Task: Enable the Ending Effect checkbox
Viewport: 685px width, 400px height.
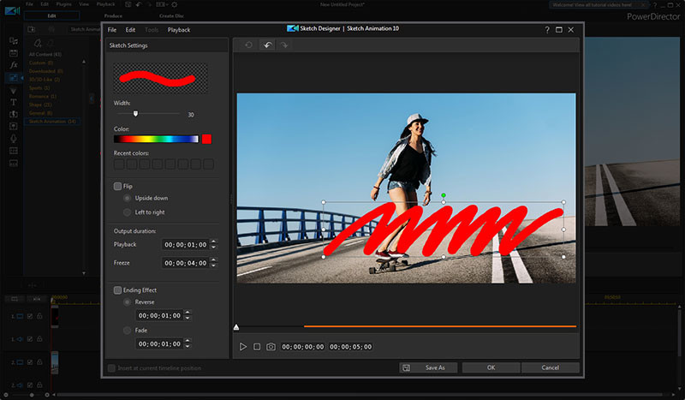Action: 118,290
